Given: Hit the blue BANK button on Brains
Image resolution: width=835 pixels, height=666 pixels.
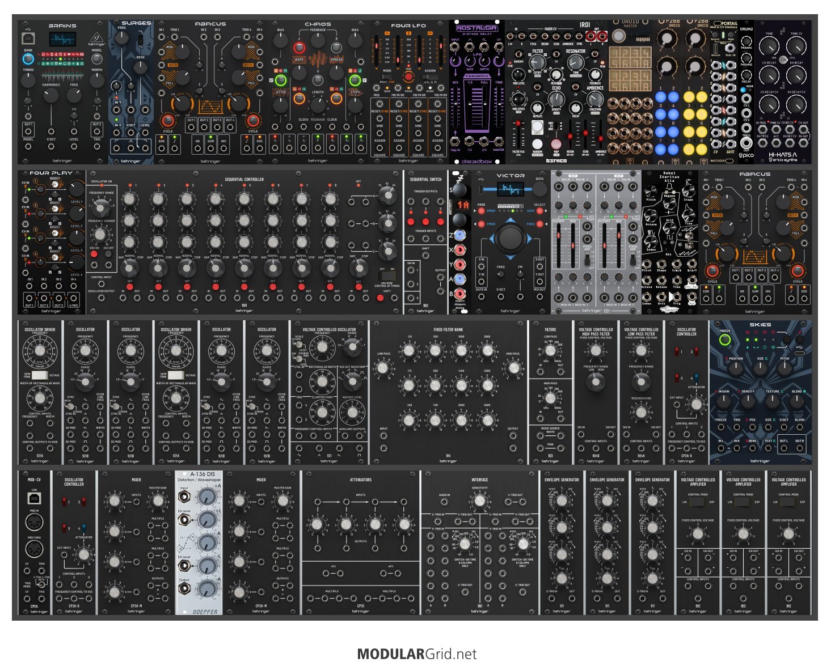Looking at the screenshot, I should click(x=28, y=59).
